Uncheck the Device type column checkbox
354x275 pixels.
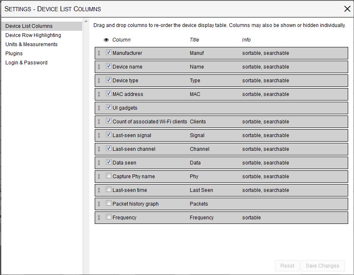click(x=108, y=80)
